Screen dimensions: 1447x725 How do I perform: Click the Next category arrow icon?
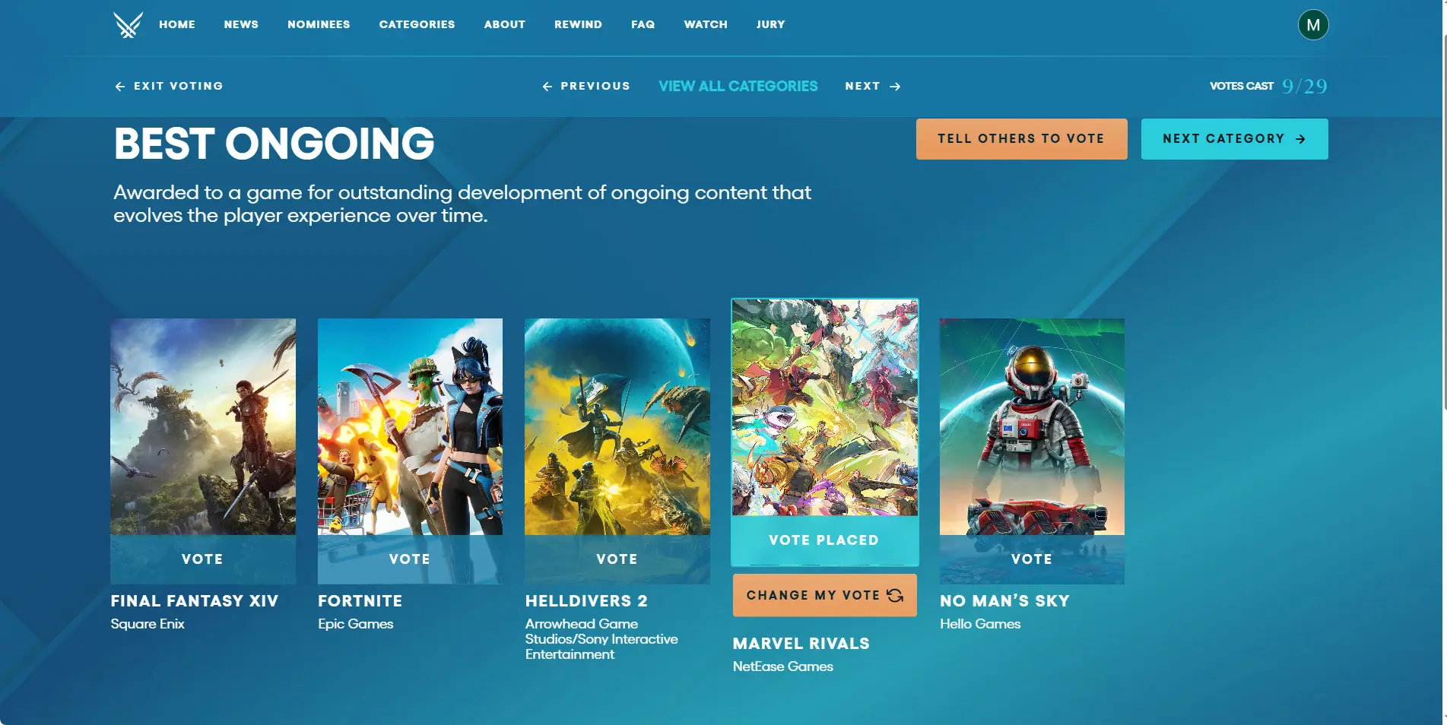[895, 87]
